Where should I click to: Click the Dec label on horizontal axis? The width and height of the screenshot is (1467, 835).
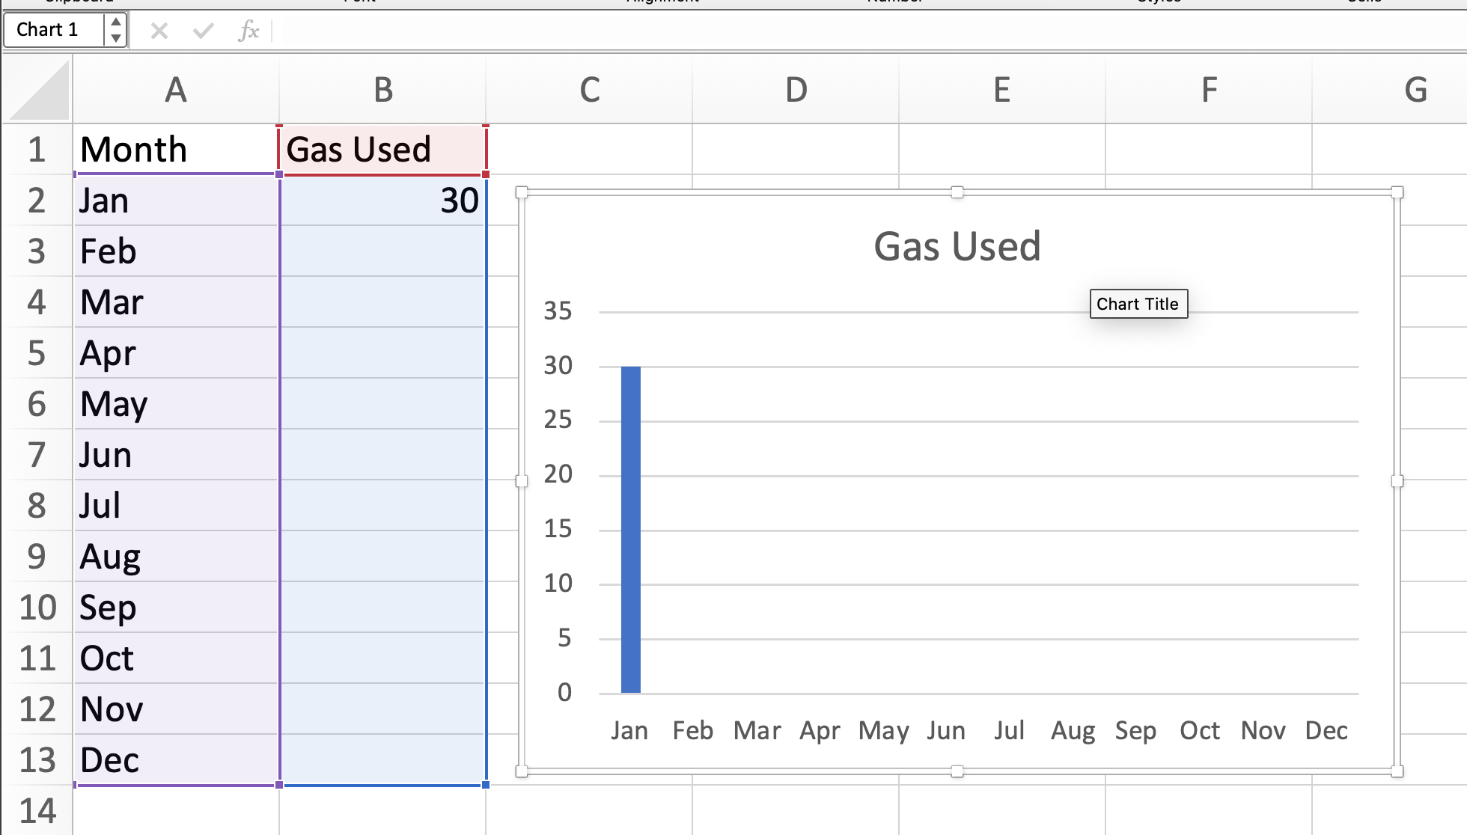pos(1326,730)
